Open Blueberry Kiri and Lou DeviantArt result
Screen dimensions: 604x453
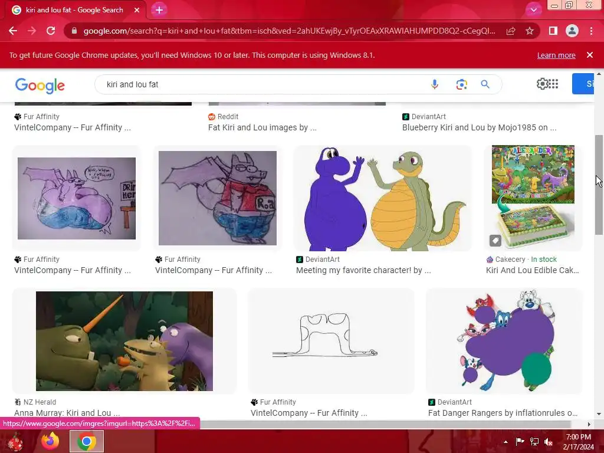click(479, 127)
